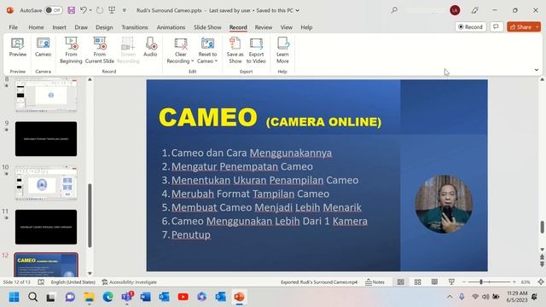Open Reading View from status bar
546x307 pixels.
pos(434,282)
